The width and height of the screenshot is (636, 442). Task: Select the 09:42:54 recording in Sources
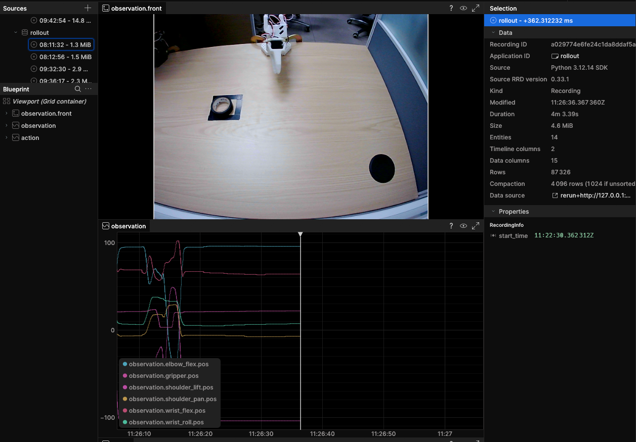[x=61, y=20]
